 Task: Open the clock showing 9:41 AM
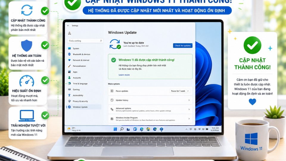pyautogui.click(x=215, y=129)
